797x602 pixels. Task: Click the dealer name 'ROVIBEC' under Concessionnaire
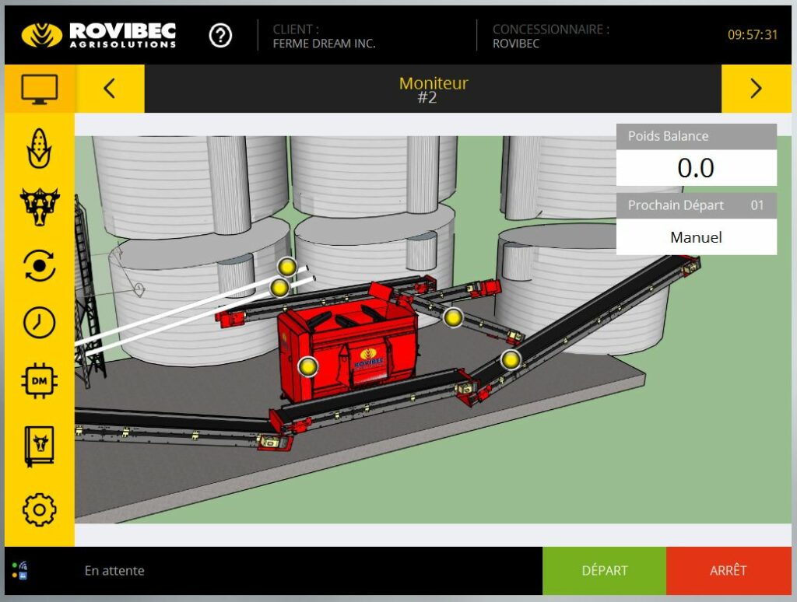[516, 44]
